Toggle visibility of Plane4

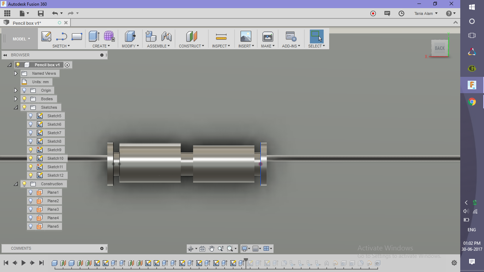(30, 218)
